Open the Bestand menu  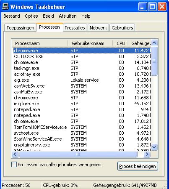click(x=12, y=16)
